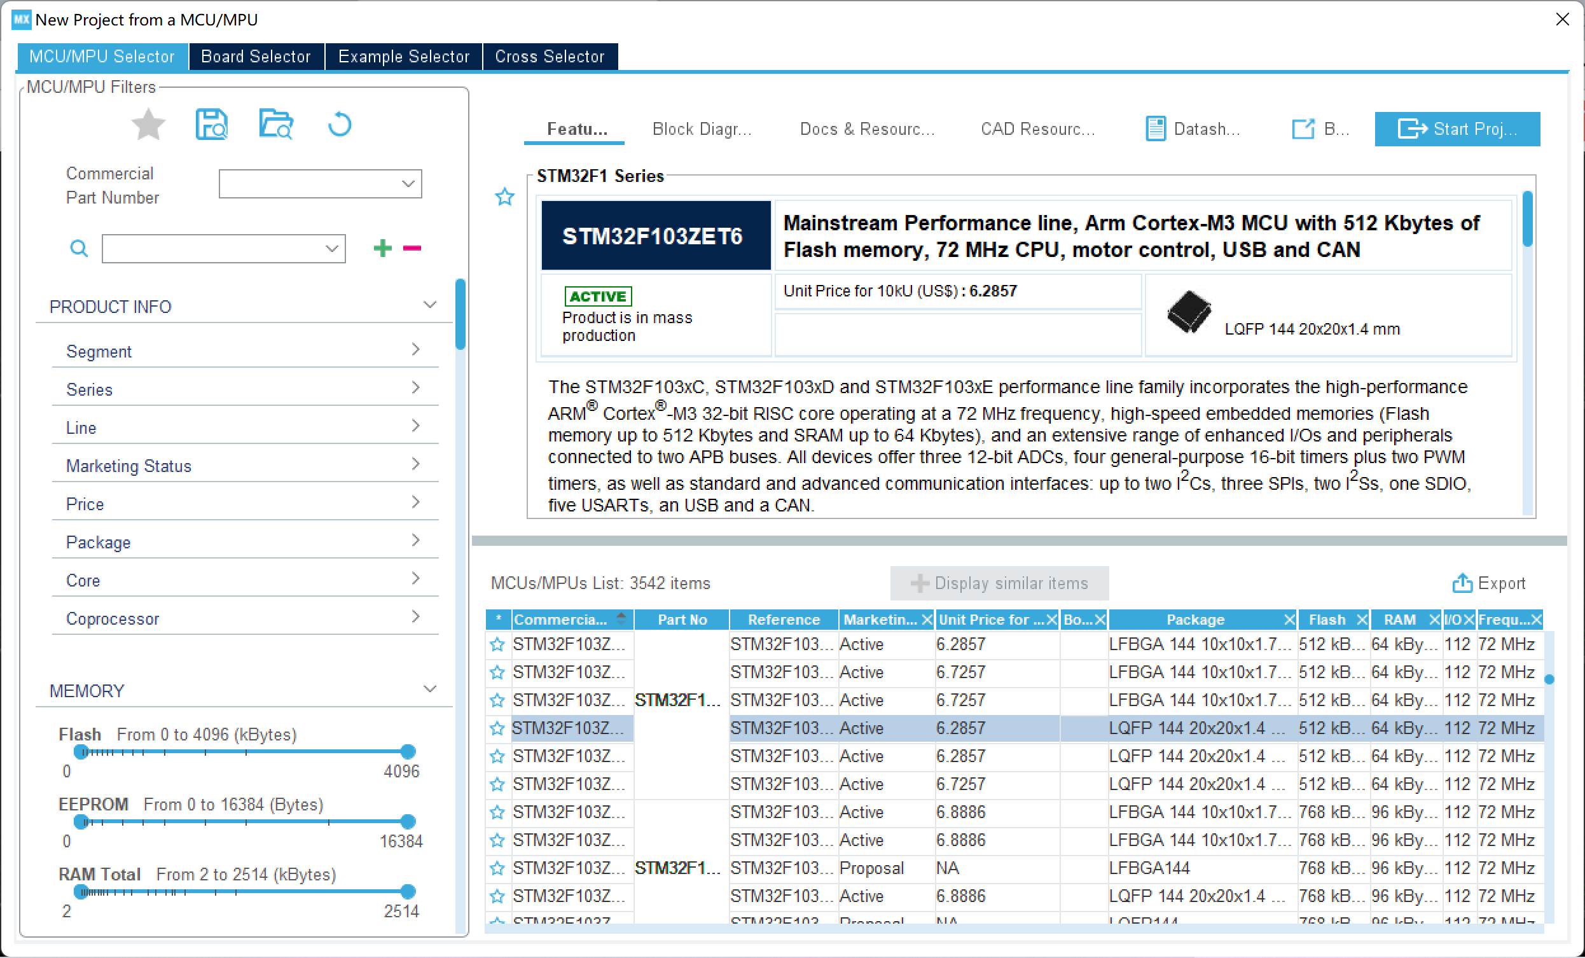Viewport: 1585px width, 958px height.
Task: Remove the Unit Price column via its X
Action: tap(1051, 620)
